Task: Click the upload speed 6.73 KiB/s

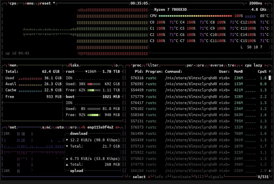Action: [81, 159]
